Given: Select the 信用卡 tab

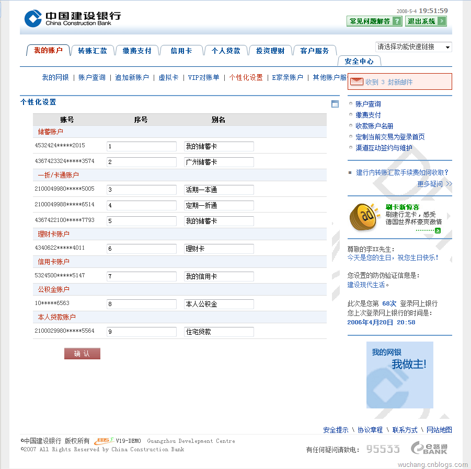Looking at the screenshot, I should point(181,51).
